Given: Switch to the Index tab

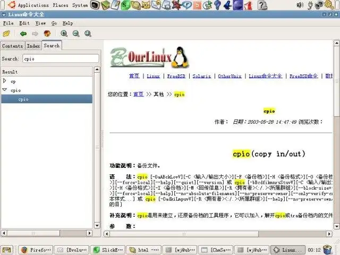Looking at the screenshot, I should pyautogui.click(x=33, y=46).
